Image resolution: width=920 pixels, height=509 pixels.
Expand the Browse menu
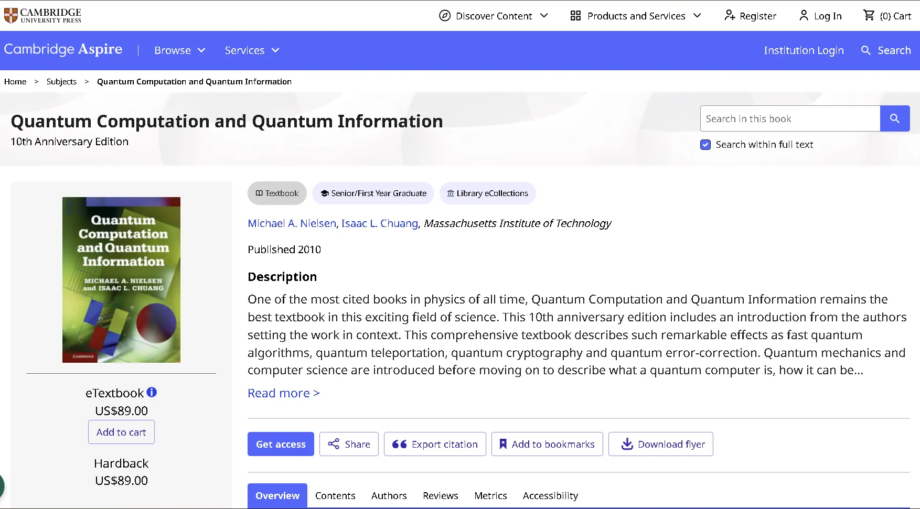(x=179, y=50)
